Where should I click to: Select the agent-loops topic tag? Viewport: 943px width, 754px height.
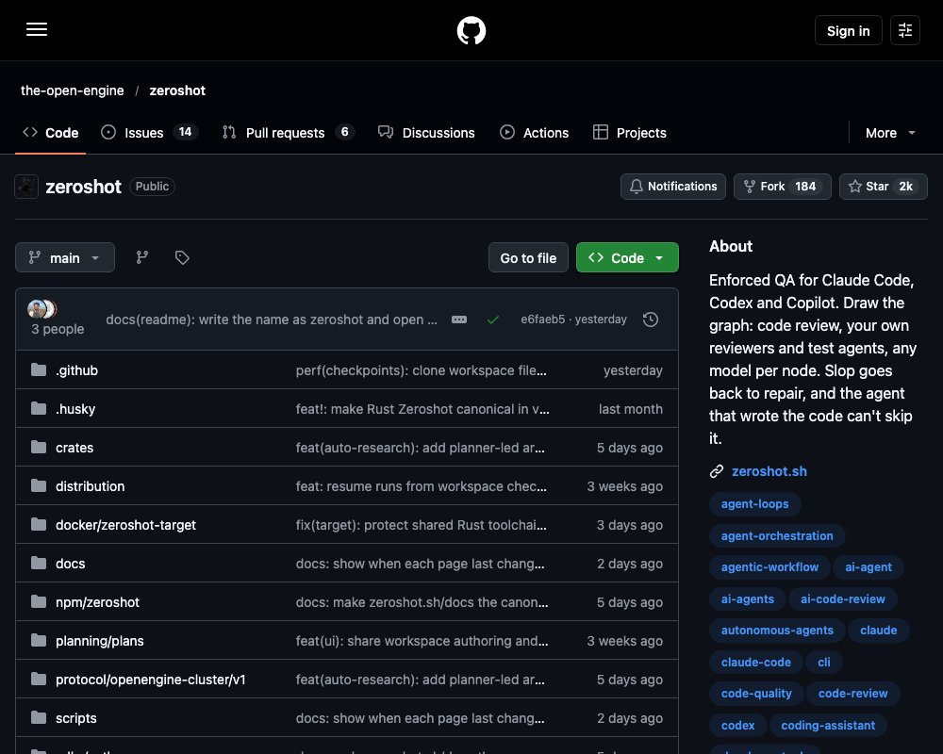pos(754,504)
